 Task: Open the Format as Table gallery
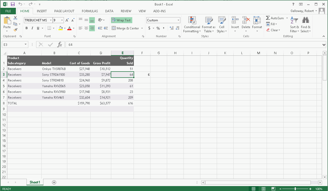click(x=209, y=25)
